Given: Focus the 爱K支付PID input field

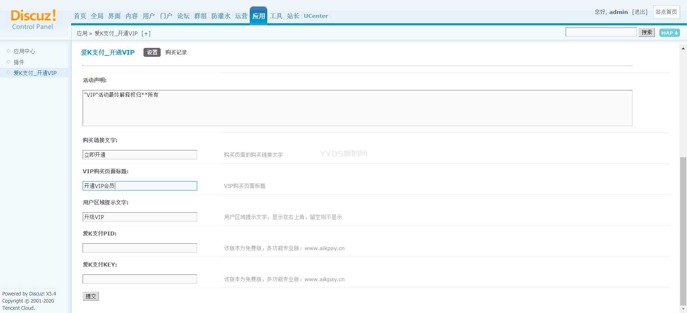Looking at the screenshot, I should 140,248.
